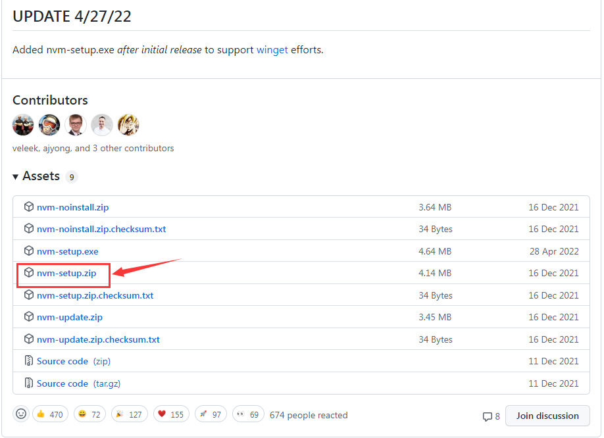Click the package icon beside nvm-noinstall.zip.checksum.txt
Screen dimensions: 604x438
tap(29, 229)
